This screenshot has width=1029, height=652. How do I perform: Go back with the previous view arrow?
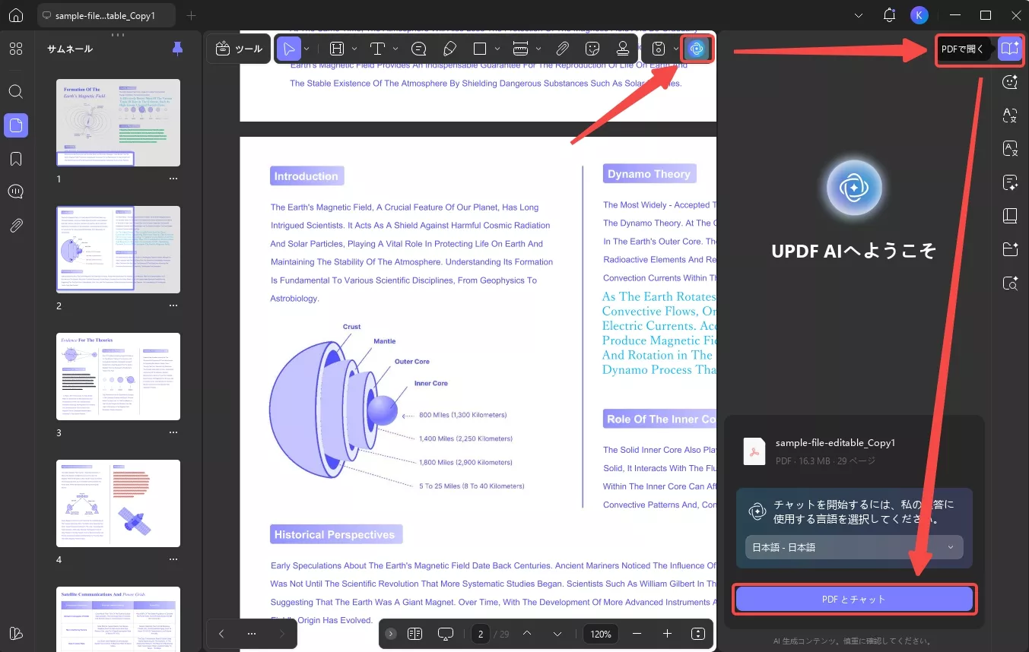(x=221, y=634)
